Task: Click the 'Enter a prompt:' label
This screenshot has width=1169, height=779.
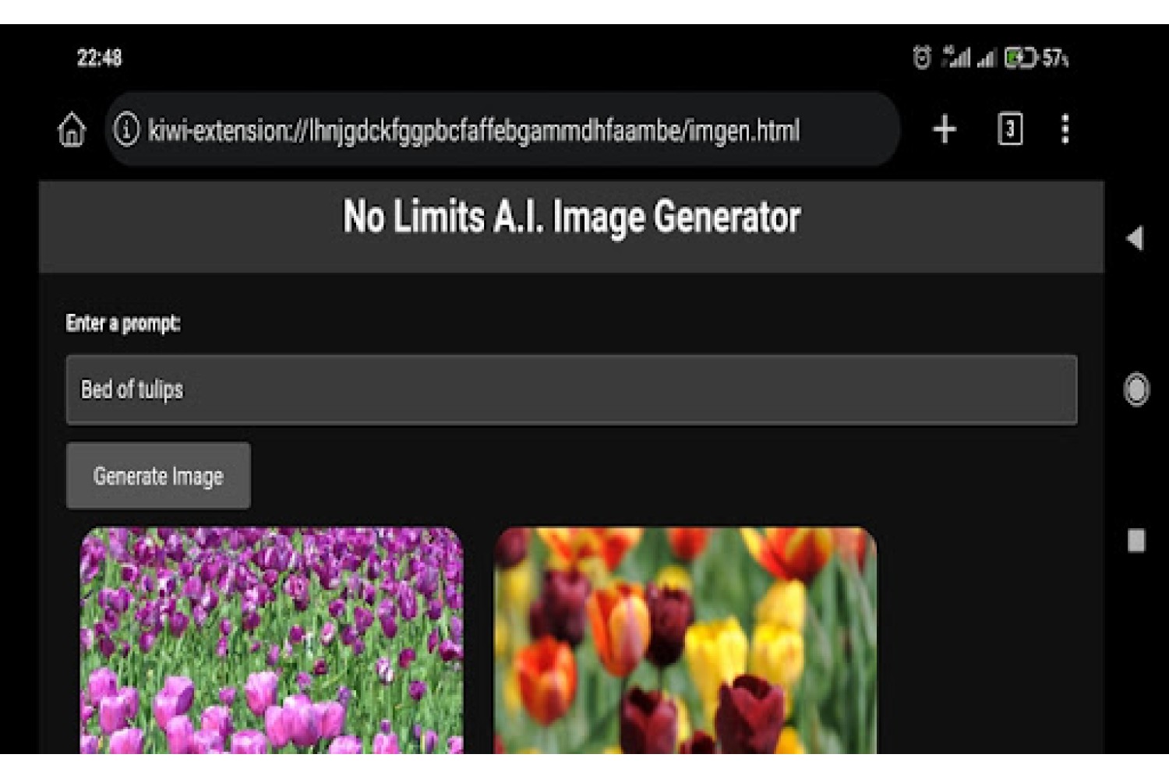Action: click(x=123, y=323)
